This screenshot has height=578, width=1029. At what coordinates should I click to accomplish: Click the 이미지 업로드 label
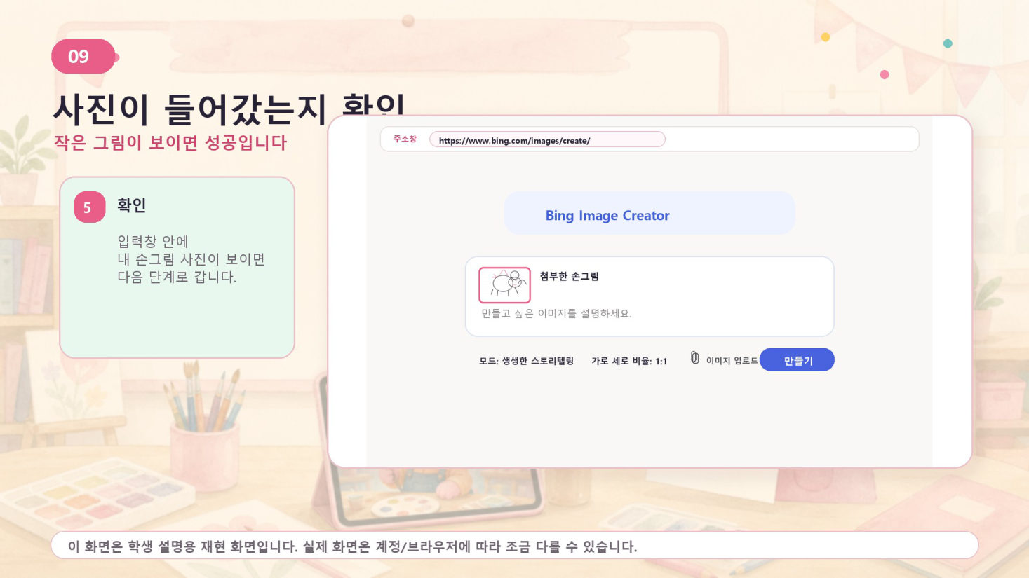pos(732,361)
